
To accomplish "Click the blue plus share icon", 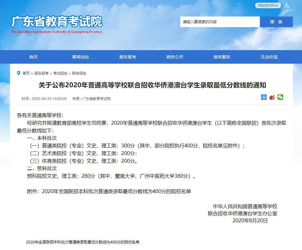I will click(x=264, y=97).
